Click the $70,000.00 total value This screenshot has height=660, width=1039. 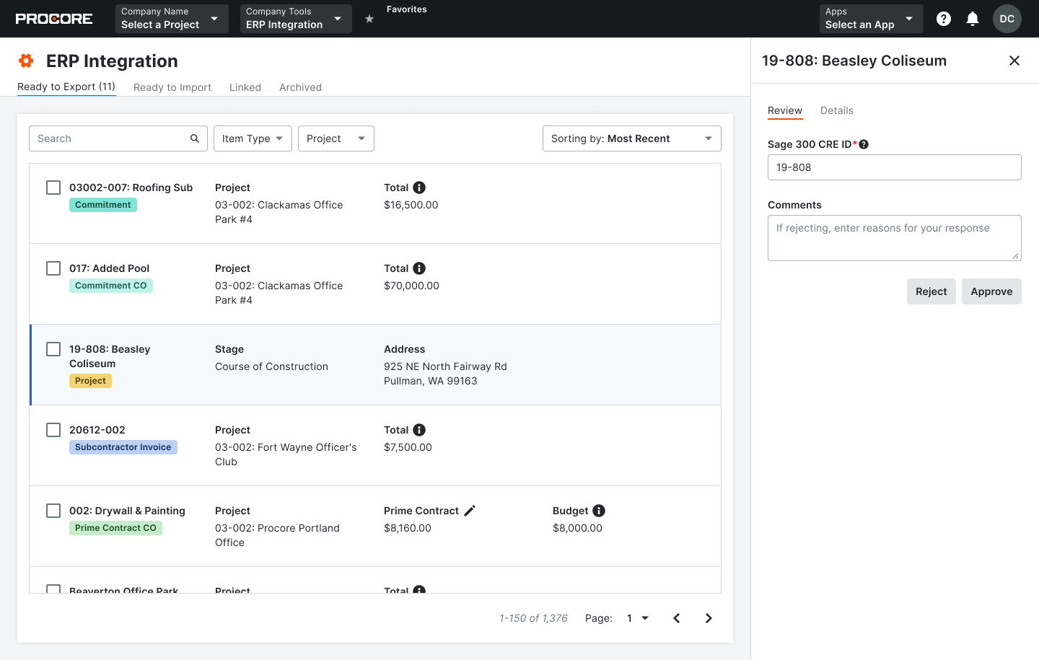pos(411,286)
